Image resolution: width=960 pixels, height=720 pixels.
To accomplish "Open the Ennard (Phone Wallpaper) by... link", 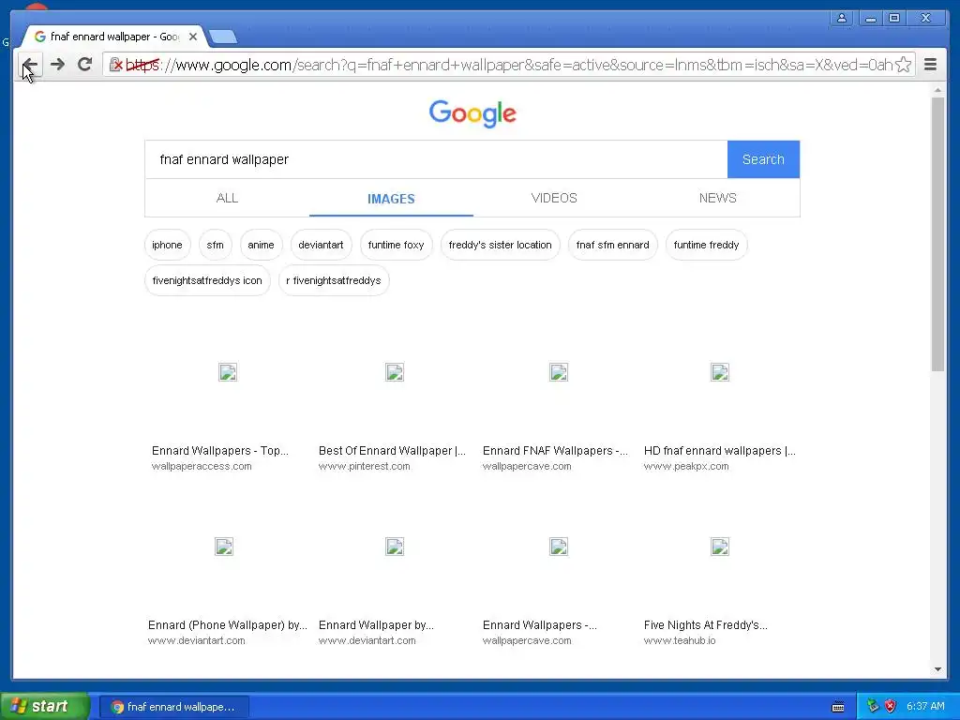I will (227, 625).
